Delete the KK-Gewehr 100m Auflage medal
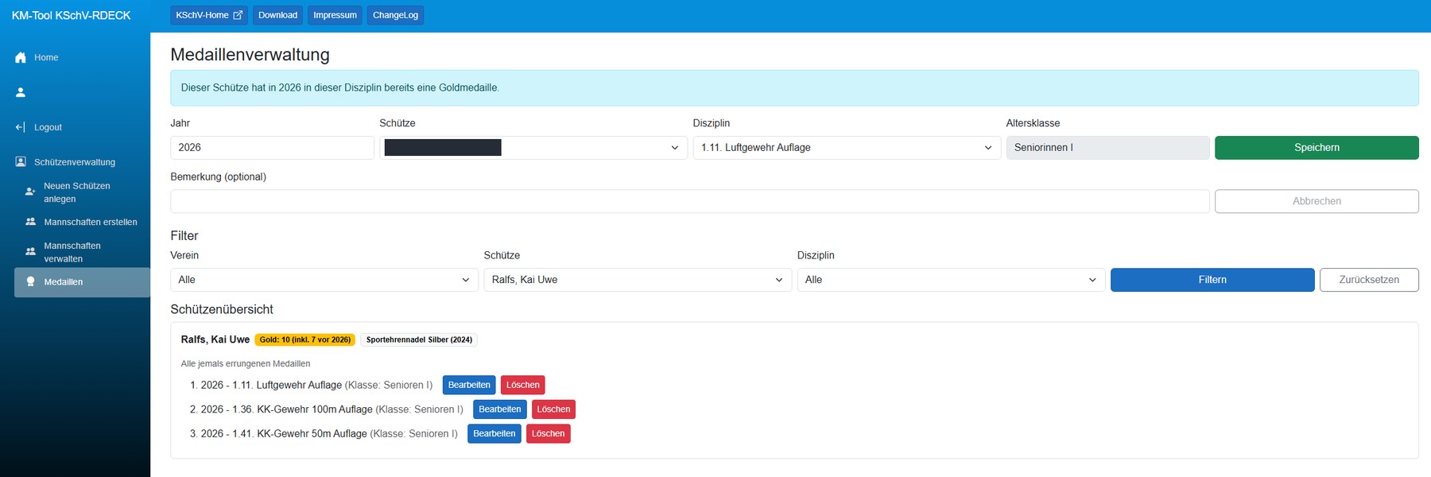Image resolution: width=1431 pixels, height=477 pixels. pyautogui.click(x=553, y=409)
